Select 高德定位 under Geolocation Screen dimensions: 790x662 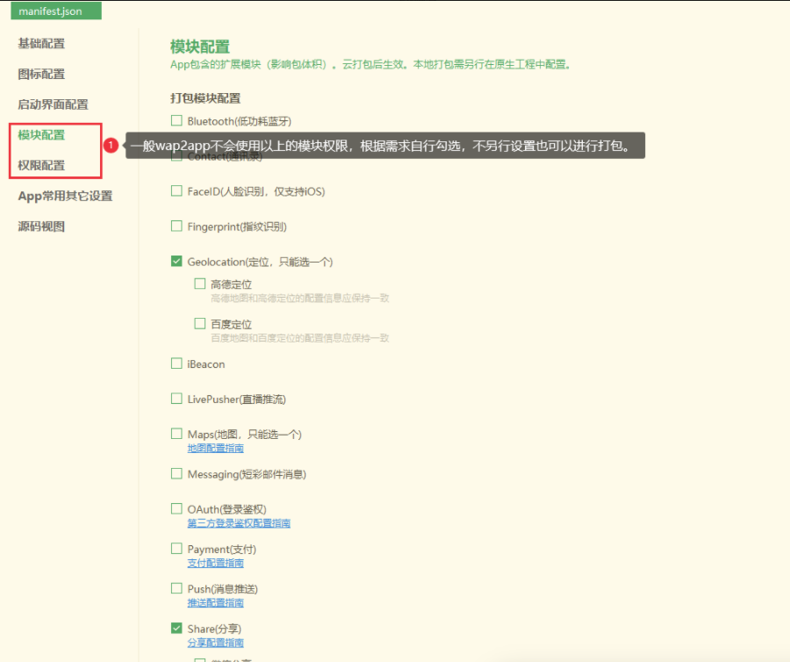click(200, 284)
